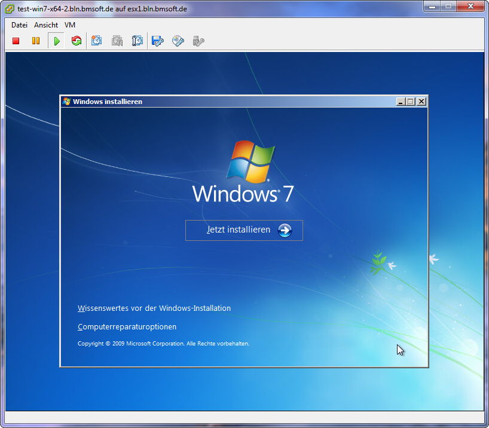Click the green Play (power on) icon
Viewport: 489px width, 428px height.
[56, 41]
